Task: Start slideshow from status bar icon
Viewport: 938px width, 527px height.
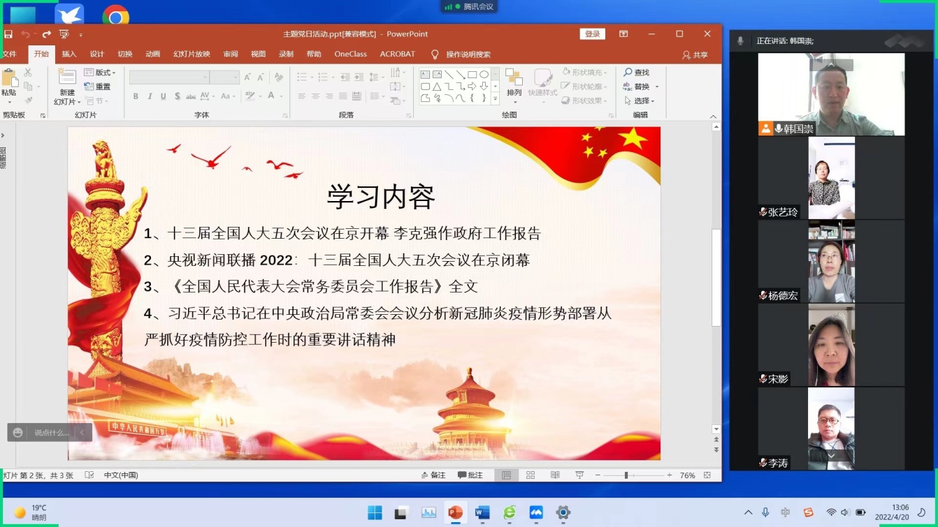Action: [579, 475]
